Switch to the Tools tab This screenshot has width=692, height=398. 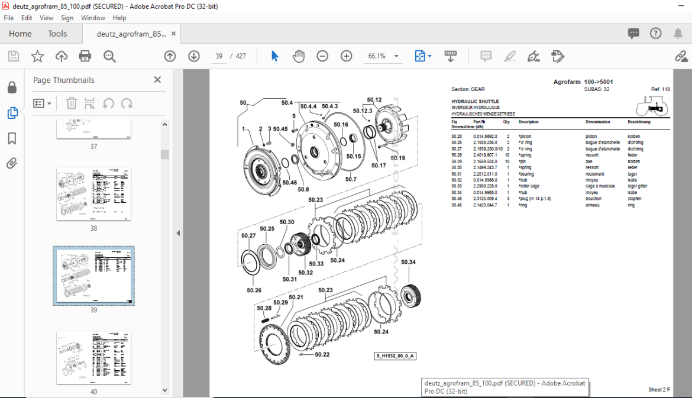pos(57,34)
